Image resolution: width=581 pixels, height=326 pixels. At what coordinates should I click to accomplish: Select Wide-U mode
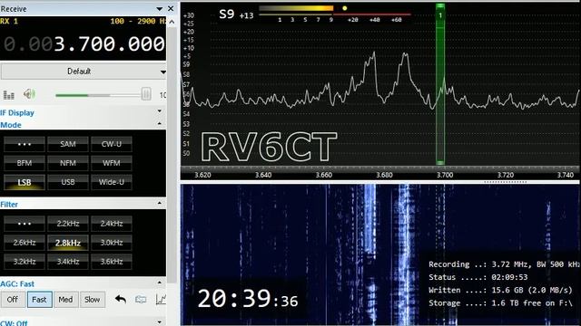(111, 182)
